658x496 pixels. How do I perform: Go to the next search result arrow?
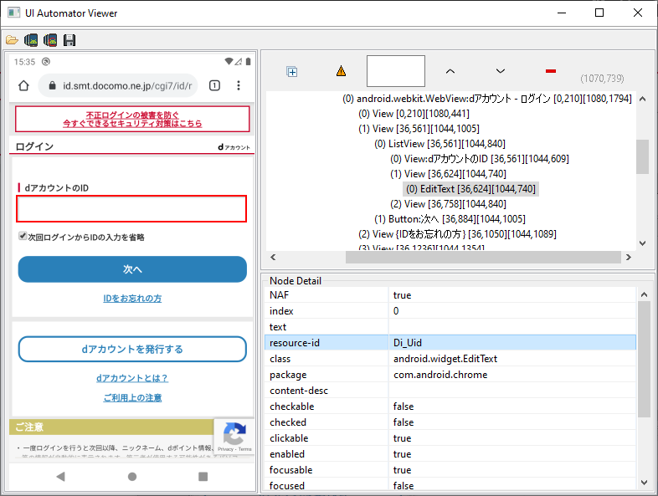point(501,71)
